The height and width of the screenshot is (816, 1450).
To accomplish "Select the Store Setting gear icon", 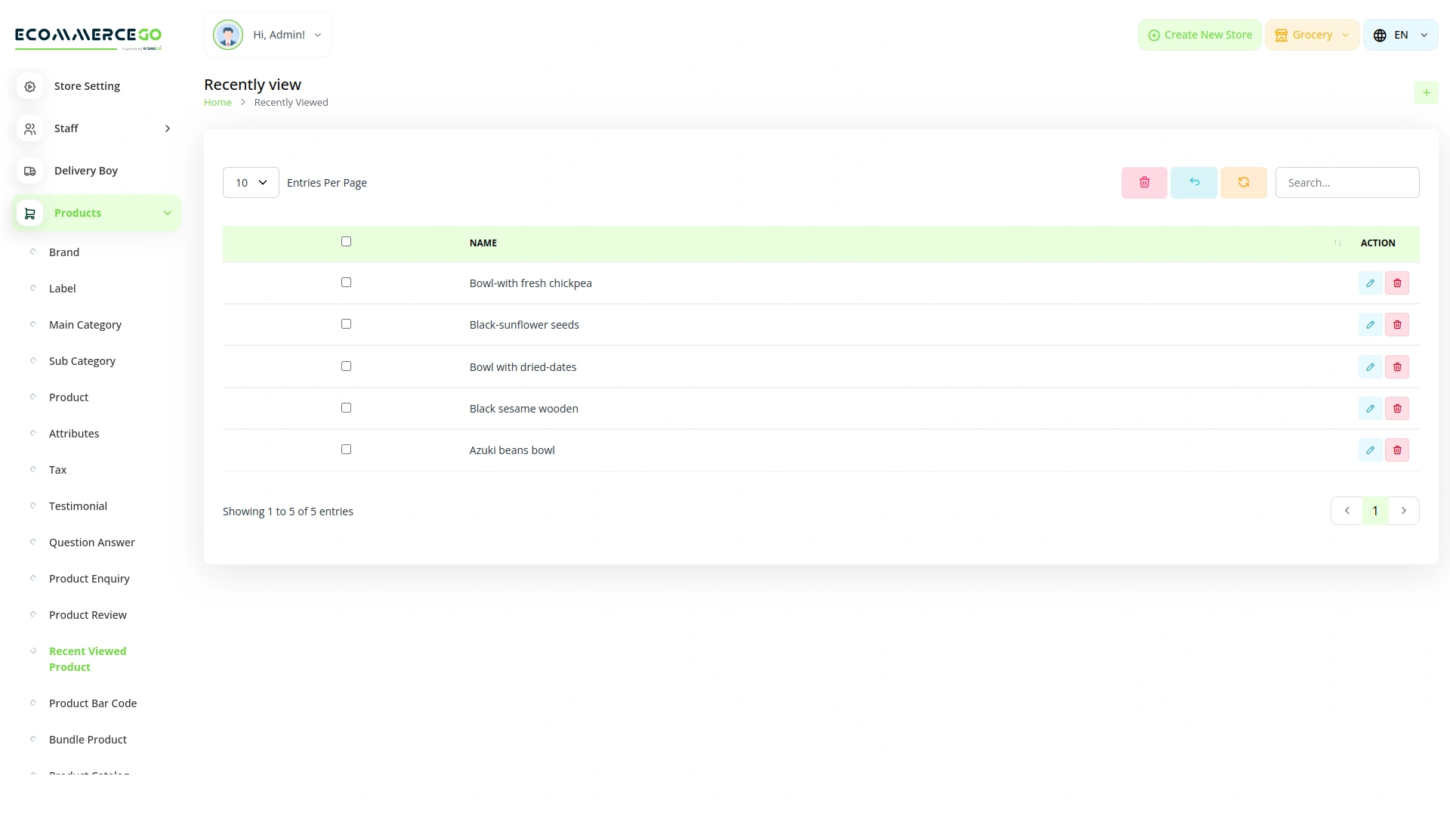I will tap(29, 86).
